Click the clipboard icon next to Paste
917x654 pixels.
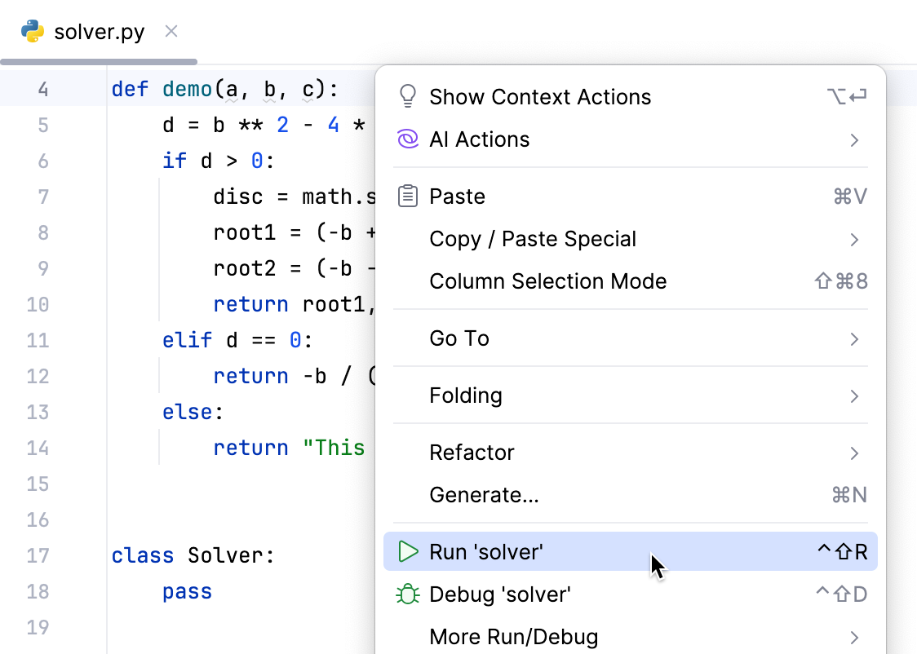(408, 196)
